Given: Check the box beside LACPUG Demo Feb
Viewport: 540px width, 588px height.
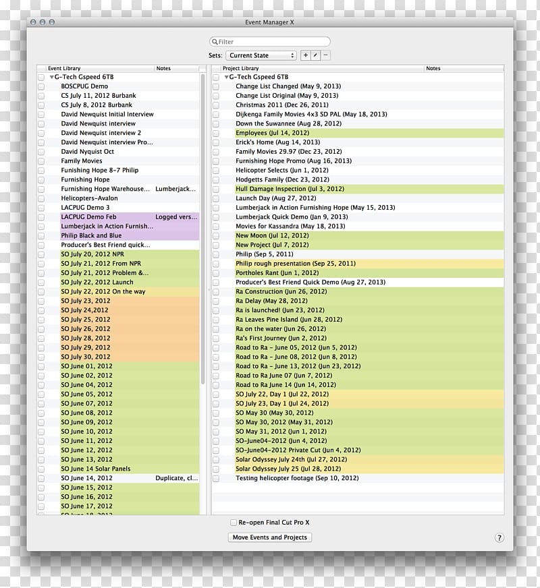Looking at the screenshot, I should 41,217.
